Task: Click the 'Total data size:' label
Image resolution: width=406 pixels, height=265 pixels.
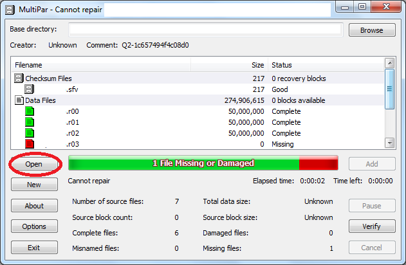Action: click(x=226, y=201)
